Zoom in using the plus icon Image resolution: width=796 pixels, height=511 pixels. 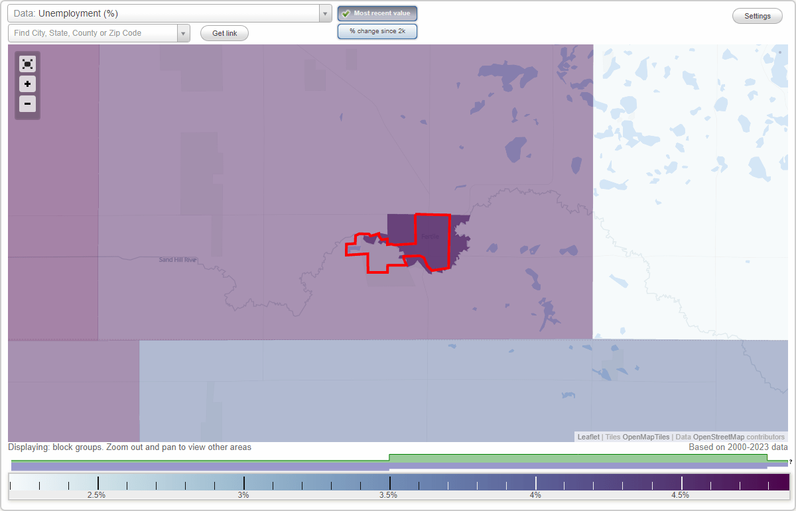point(27,84)
